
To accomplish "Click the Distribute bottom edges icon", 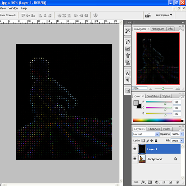I will tap(69, 16).
